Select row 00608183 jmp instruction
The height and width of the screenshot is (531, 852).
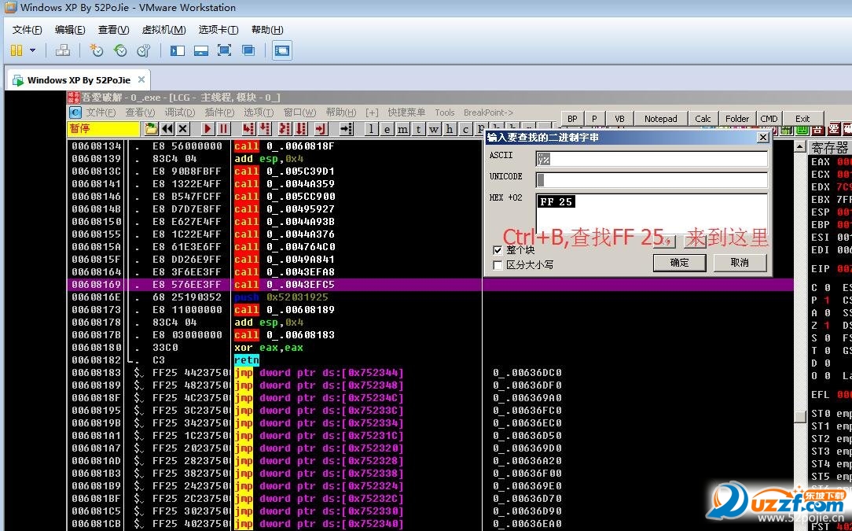click(429, 373)
